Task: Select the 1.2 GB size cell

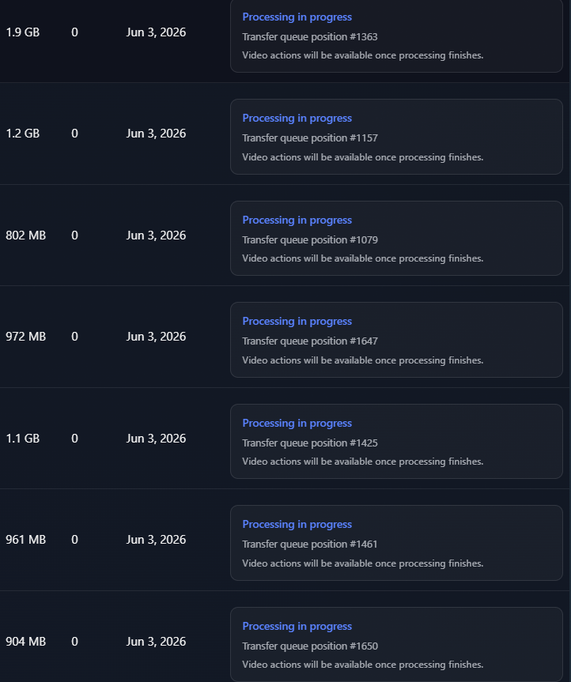Action: click(x=23, y=134)
